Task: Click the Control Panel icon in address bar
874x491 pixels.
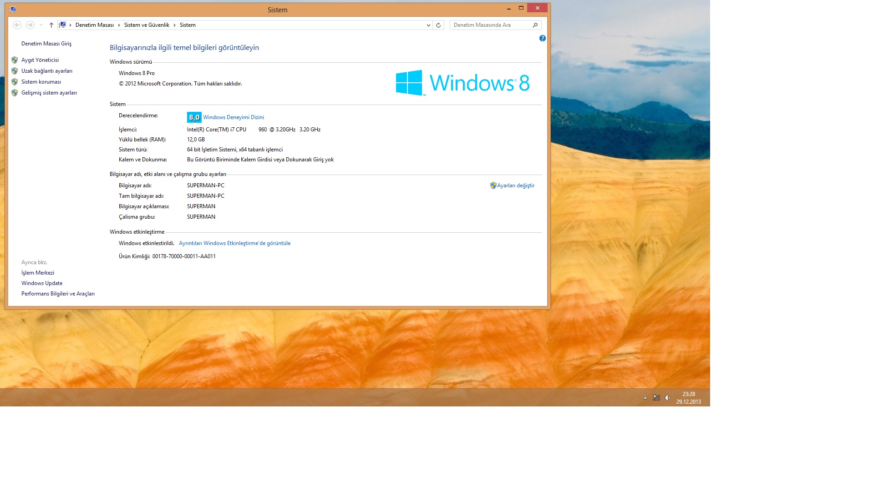Action: 62,25
